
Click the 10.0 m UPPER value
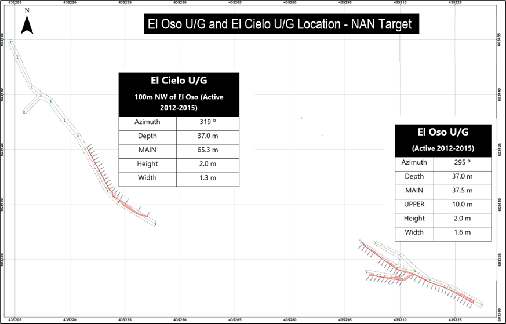click(461, 205)
